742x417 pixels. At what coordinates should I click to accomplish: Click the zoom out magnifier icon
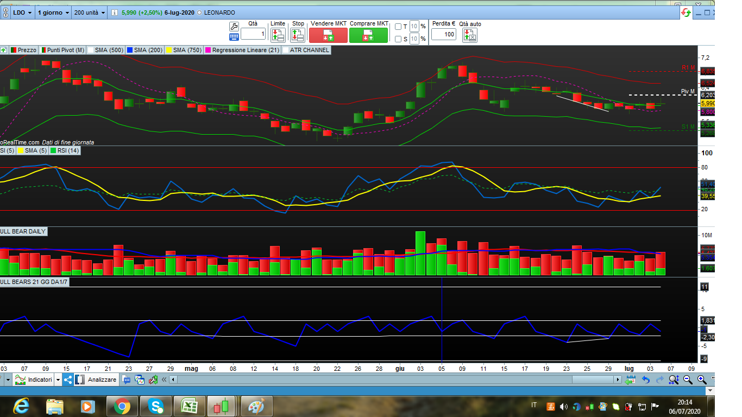(x=688, y=380)
